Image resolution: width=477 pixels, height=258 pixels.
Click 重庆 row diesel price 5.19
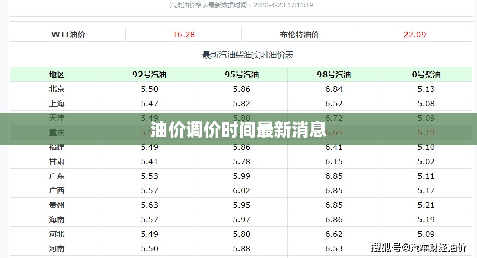426,133
